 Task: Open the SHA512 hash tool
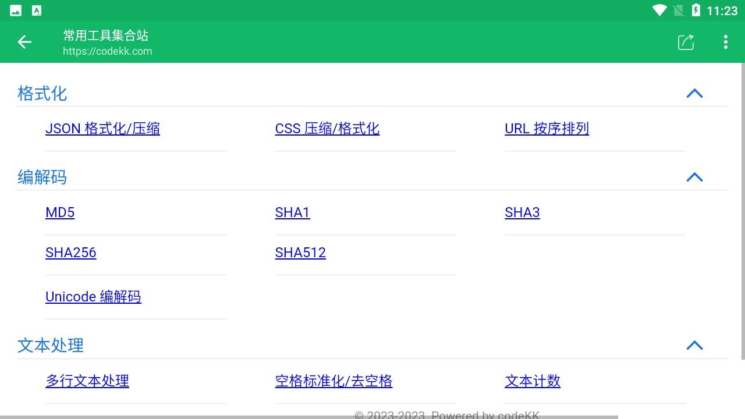[300, 253]
